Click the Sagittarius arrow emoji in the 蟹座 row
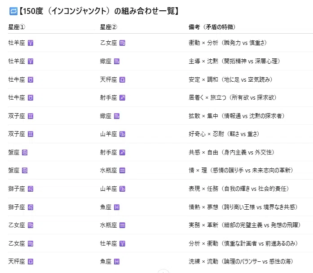 [122, 153]
